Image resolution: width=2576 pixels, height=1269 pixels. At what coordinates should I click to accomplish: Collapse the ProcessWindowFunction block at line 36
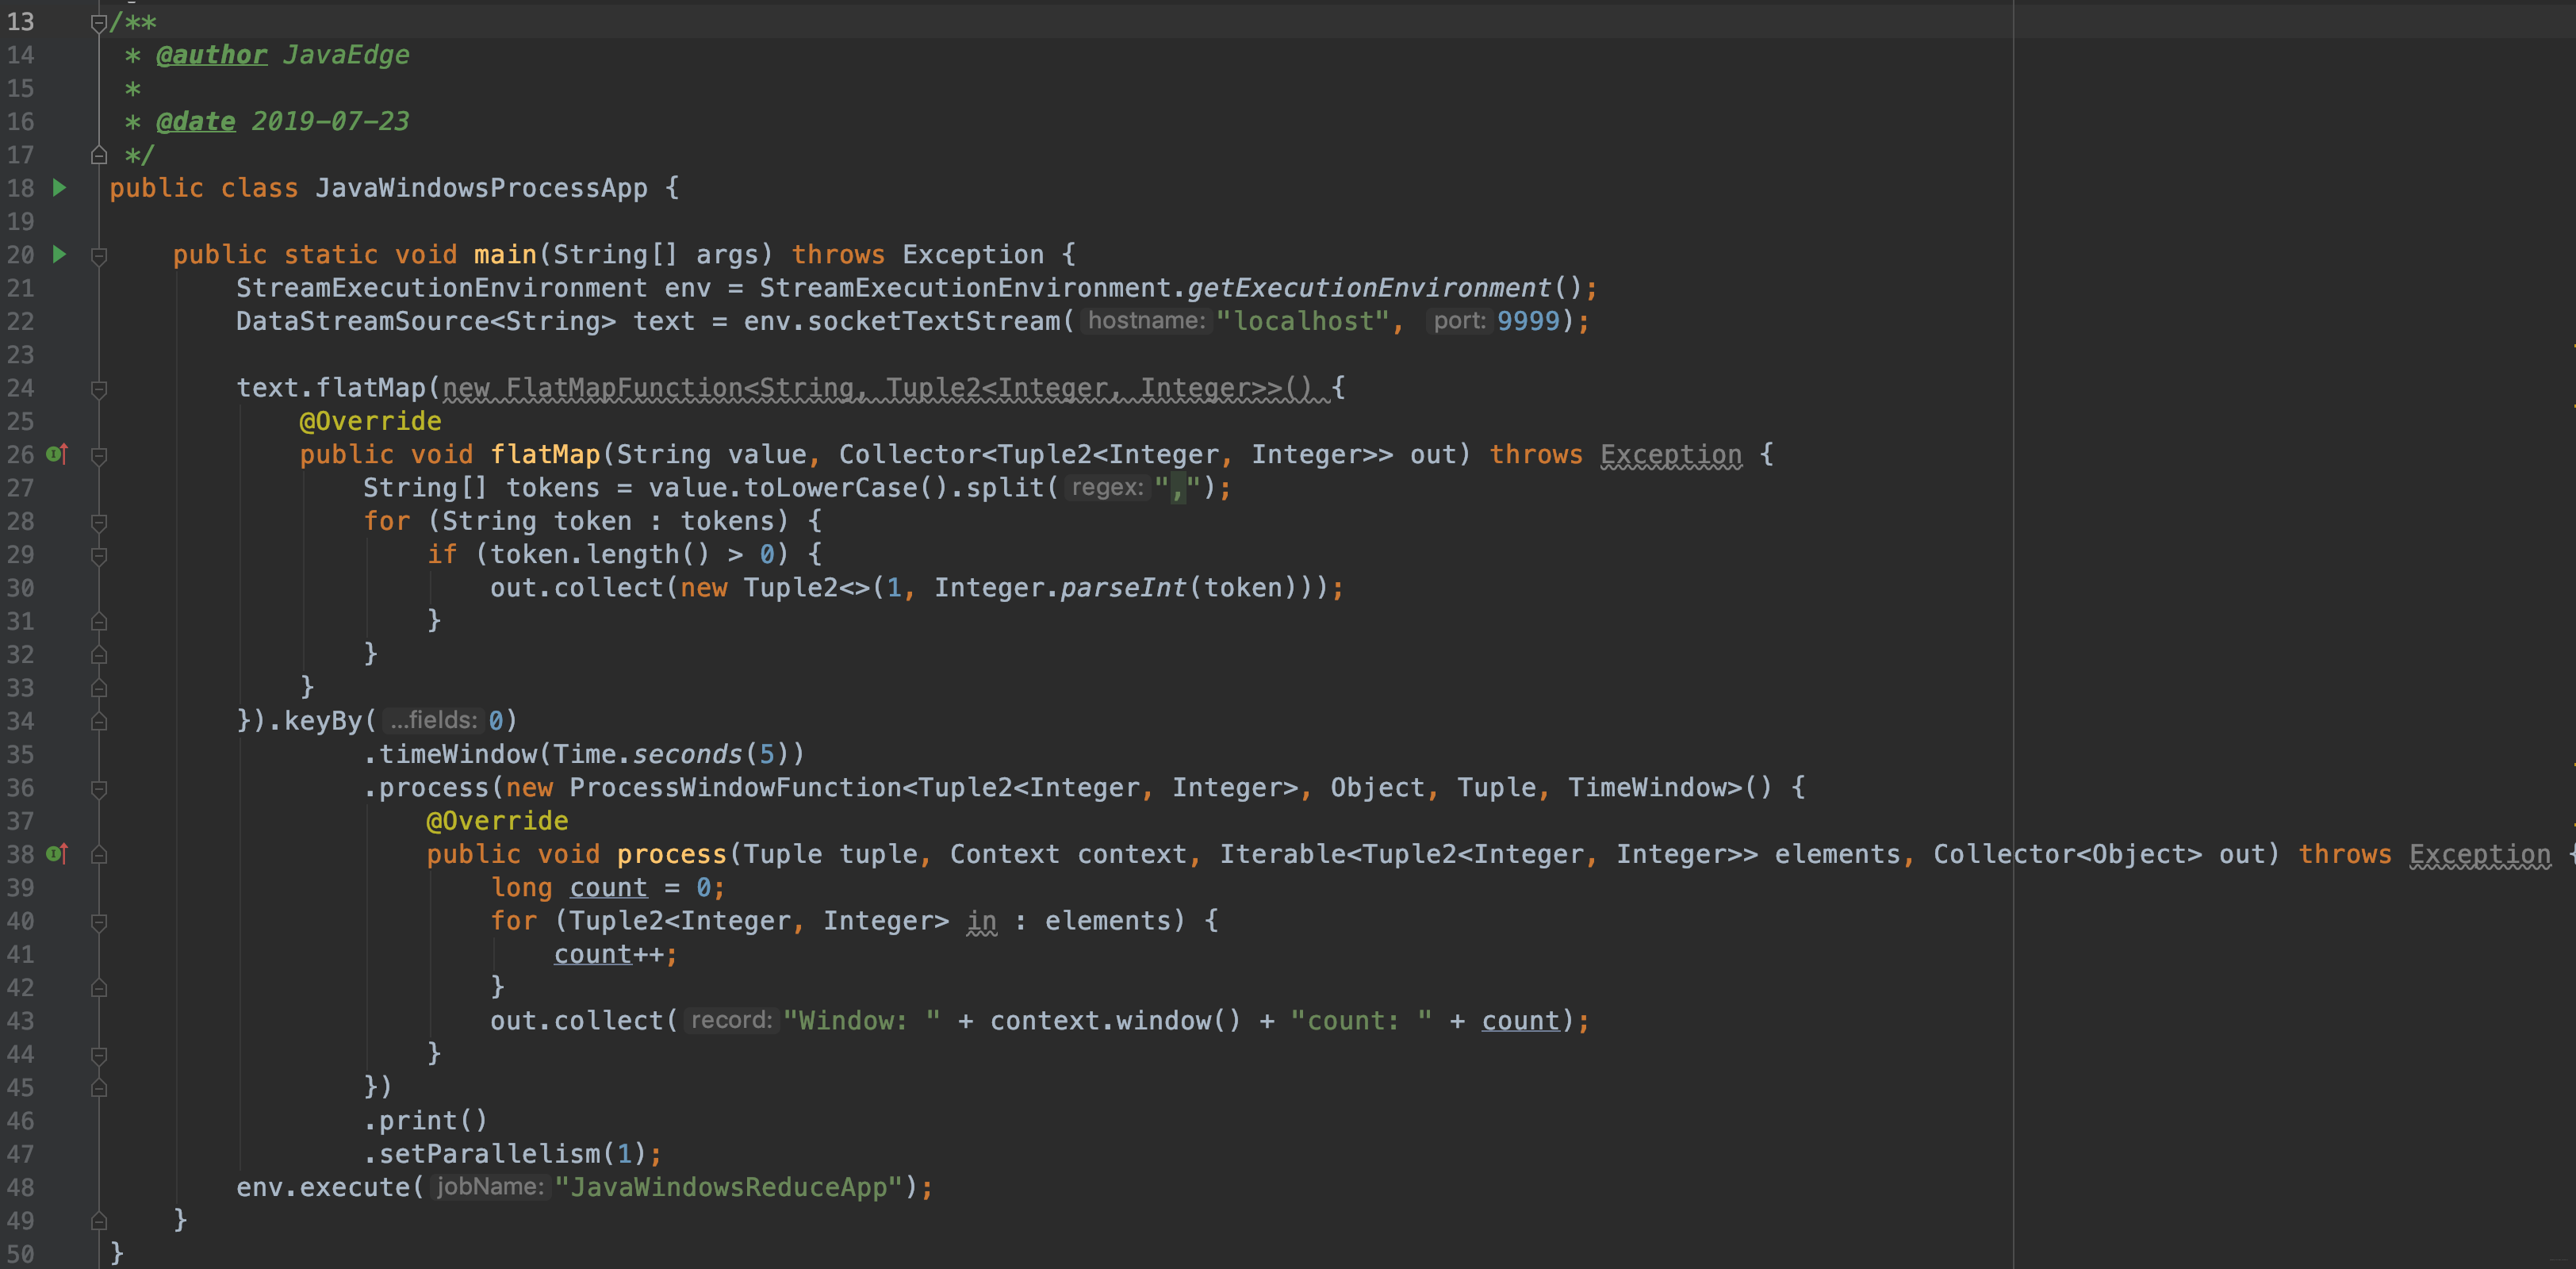[x=99, y=789]
